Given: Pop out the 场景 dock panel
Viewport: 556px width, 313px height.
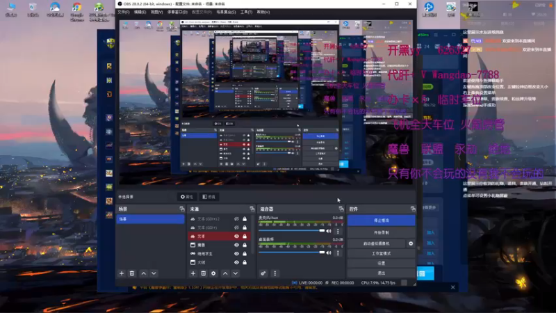Looking at the screenshot, I should 181,209.
